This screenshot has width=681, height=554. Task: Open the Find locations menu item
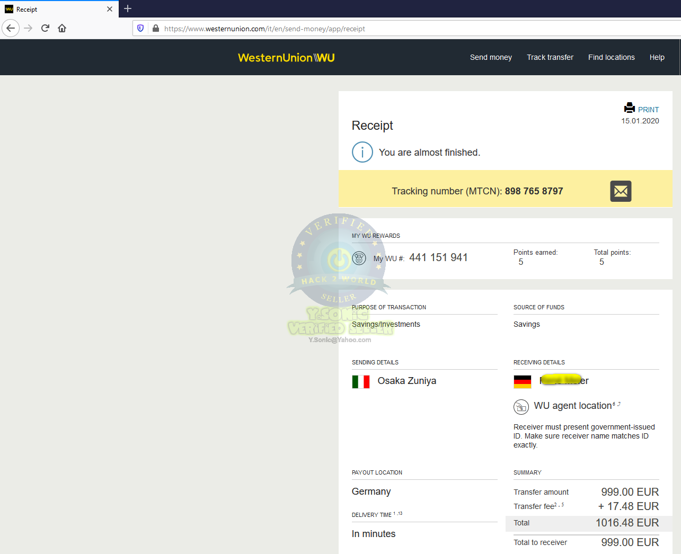611,57
